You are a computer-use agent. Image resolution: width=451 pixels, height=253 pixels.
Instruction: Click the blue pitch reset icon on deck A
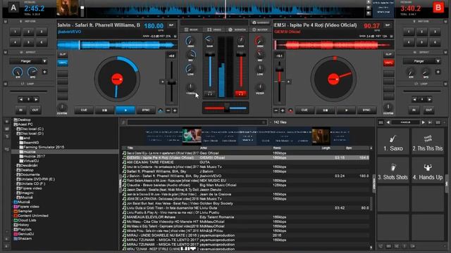pyautogui.click(x=161, y=110)
